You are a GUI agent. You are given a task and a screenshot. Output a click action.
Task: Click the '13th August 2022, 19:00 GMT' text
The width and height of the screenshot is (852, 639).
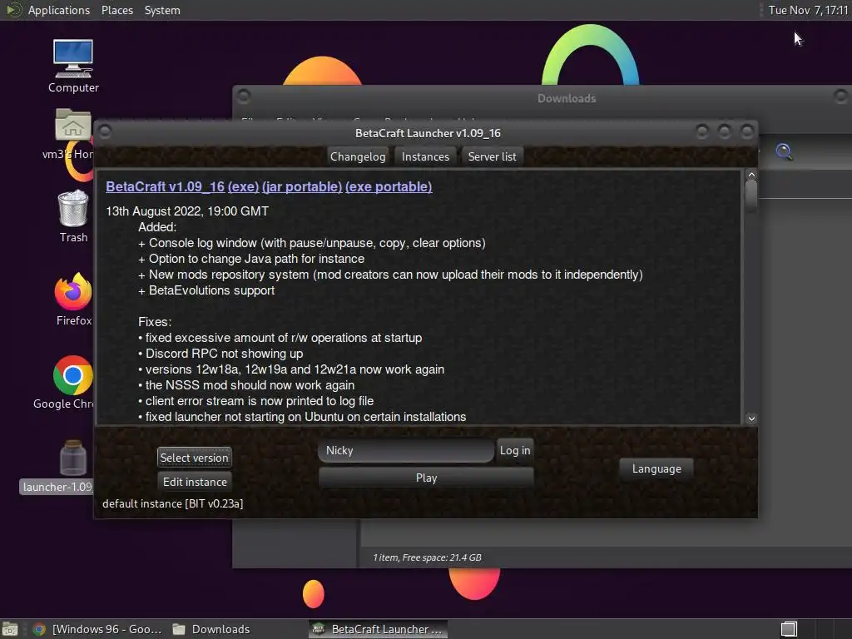click(187, 211)
